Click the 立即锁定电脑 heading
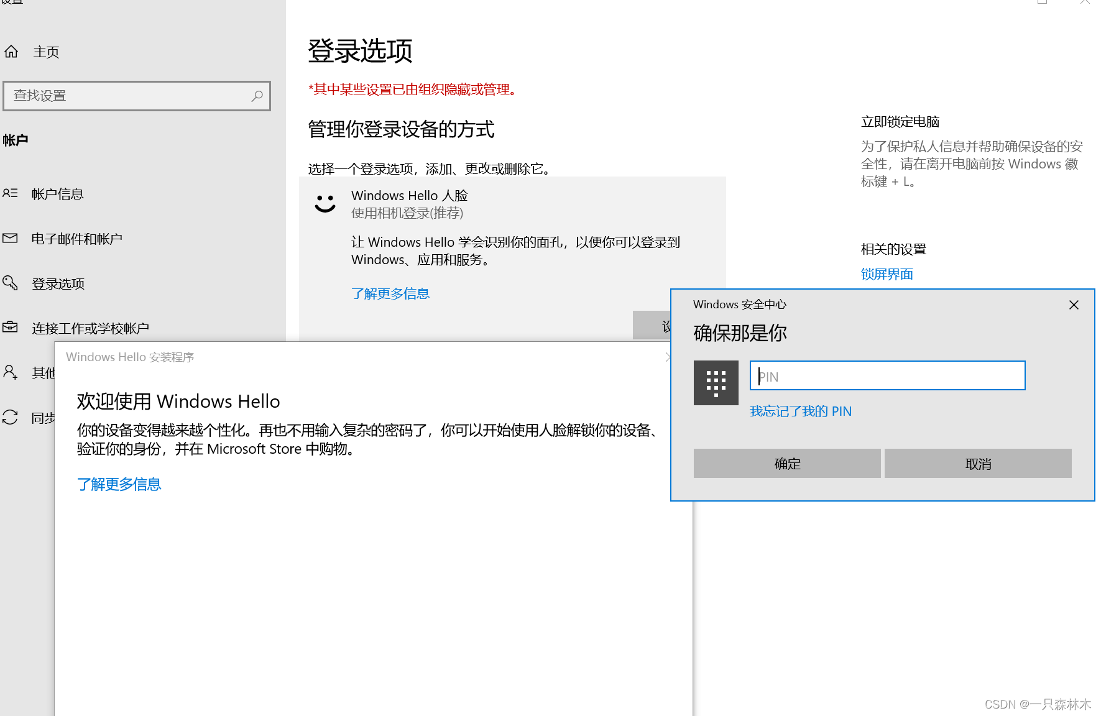This screenshot has height=716, width=1101. (x=900, y=122)
